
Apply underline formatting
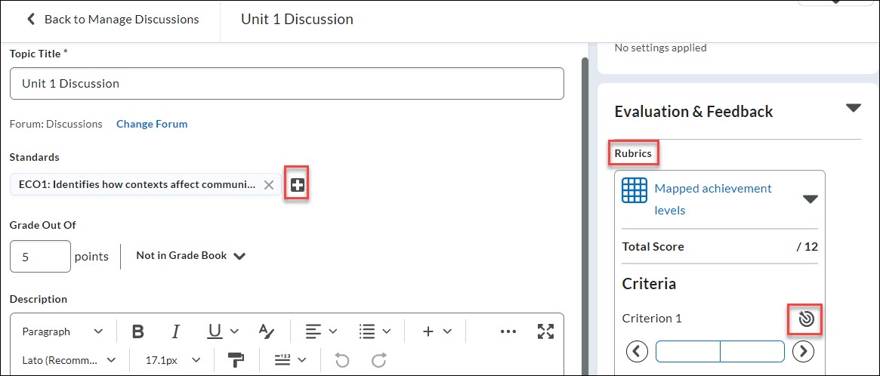(x=215, y=331)
